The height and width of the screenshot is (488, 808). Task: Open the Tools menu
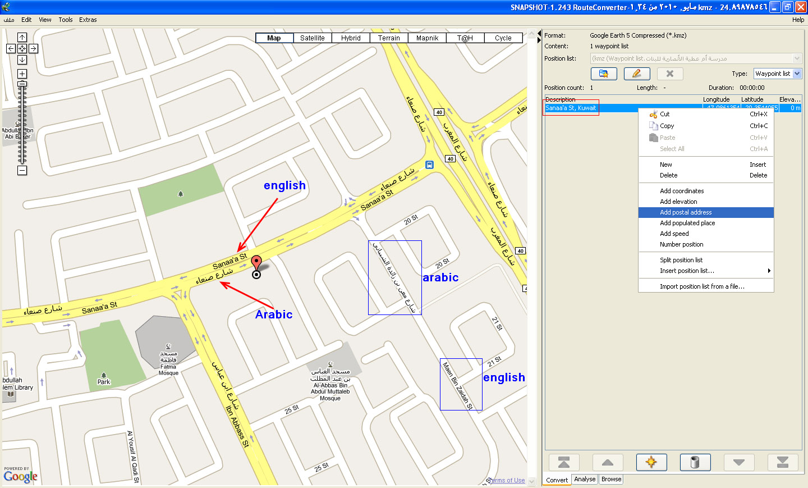click(66, 20)
